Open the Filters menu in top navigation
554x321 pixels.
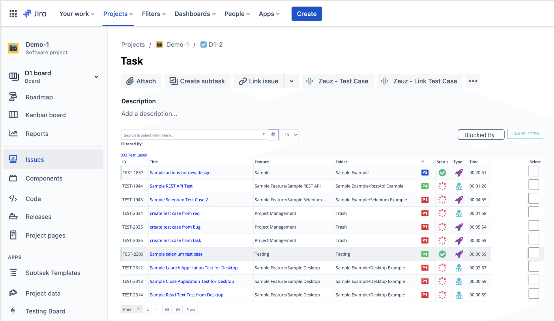[x=154, y=13]
